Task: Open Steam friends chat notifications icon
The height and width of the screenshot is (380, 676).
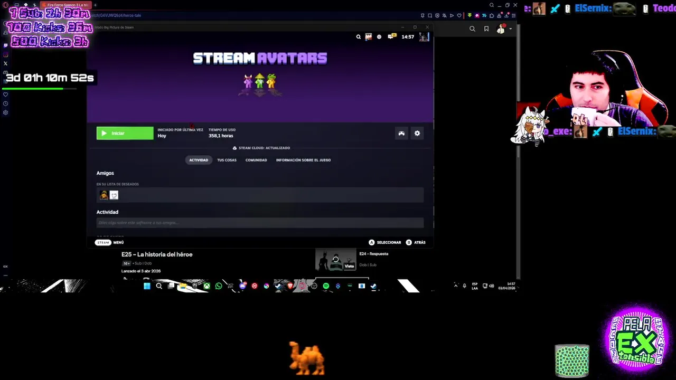Action: tap(391, 37)
